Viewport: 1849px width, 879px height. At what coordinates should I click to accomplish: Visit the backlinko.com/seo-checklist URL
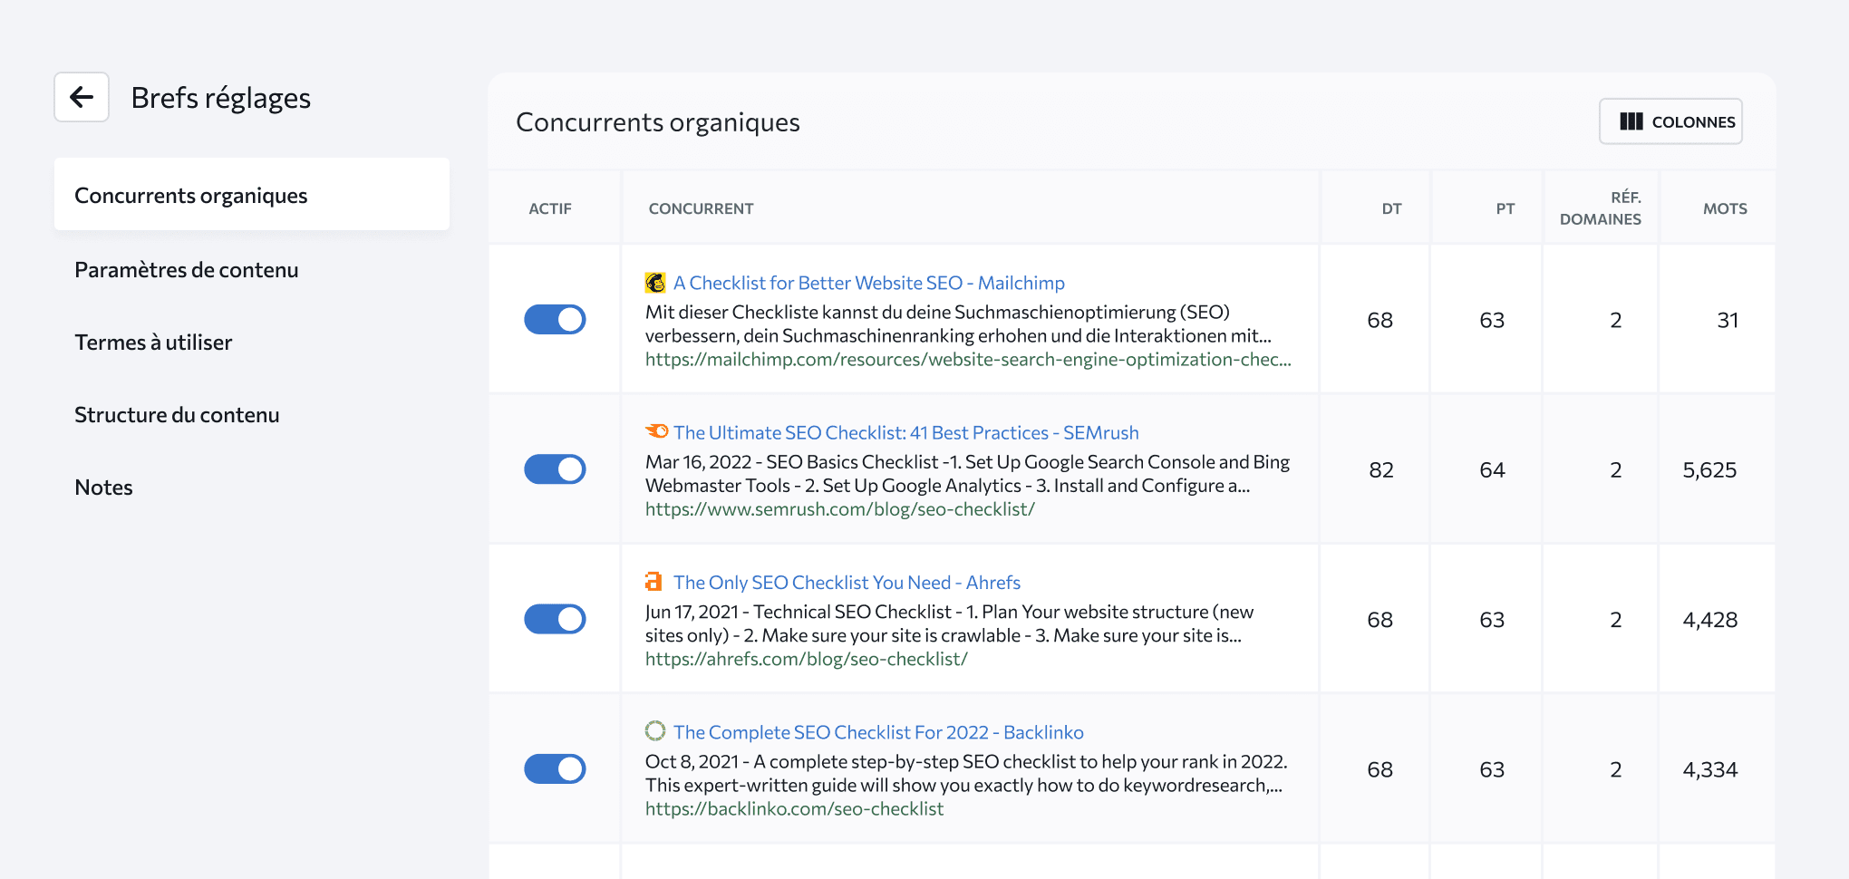tap(794, 808)
